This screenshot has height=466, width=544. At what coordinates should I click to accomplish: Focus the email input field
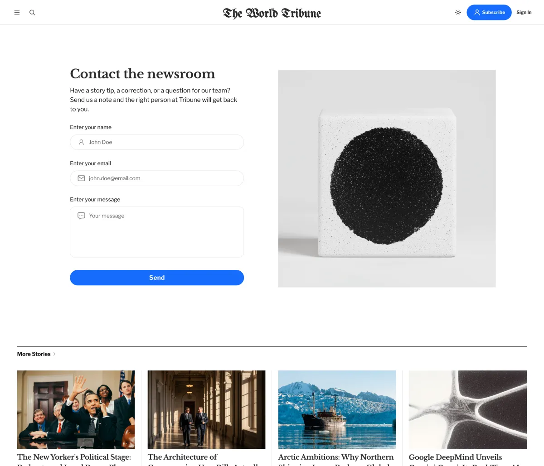coord(157,178)
